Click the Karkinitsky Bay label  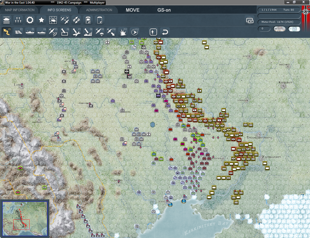(x=206, y=228)
